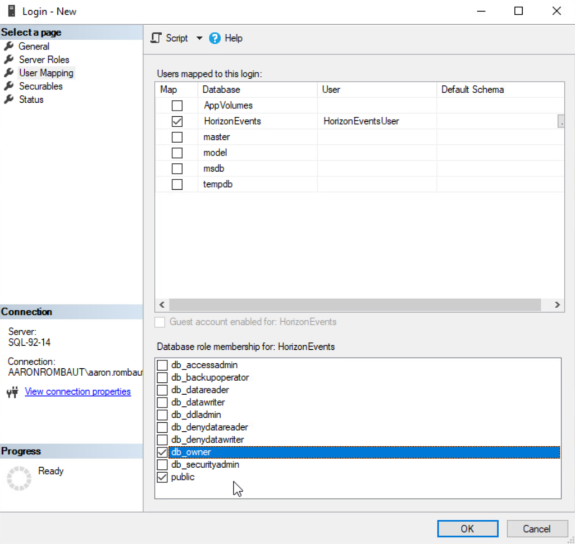Click the Script toolbar icon
Screen dimensions: 575x544
click(157, 38)
